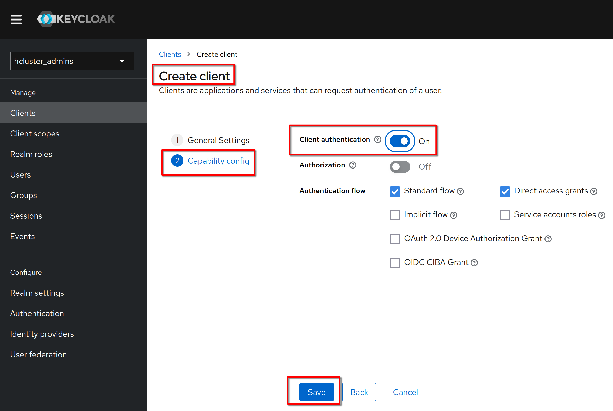Image resolution: width=613 pixels, height=411 pixels.
Task: Click Standard flow help icon
Action: coord(460,192)
